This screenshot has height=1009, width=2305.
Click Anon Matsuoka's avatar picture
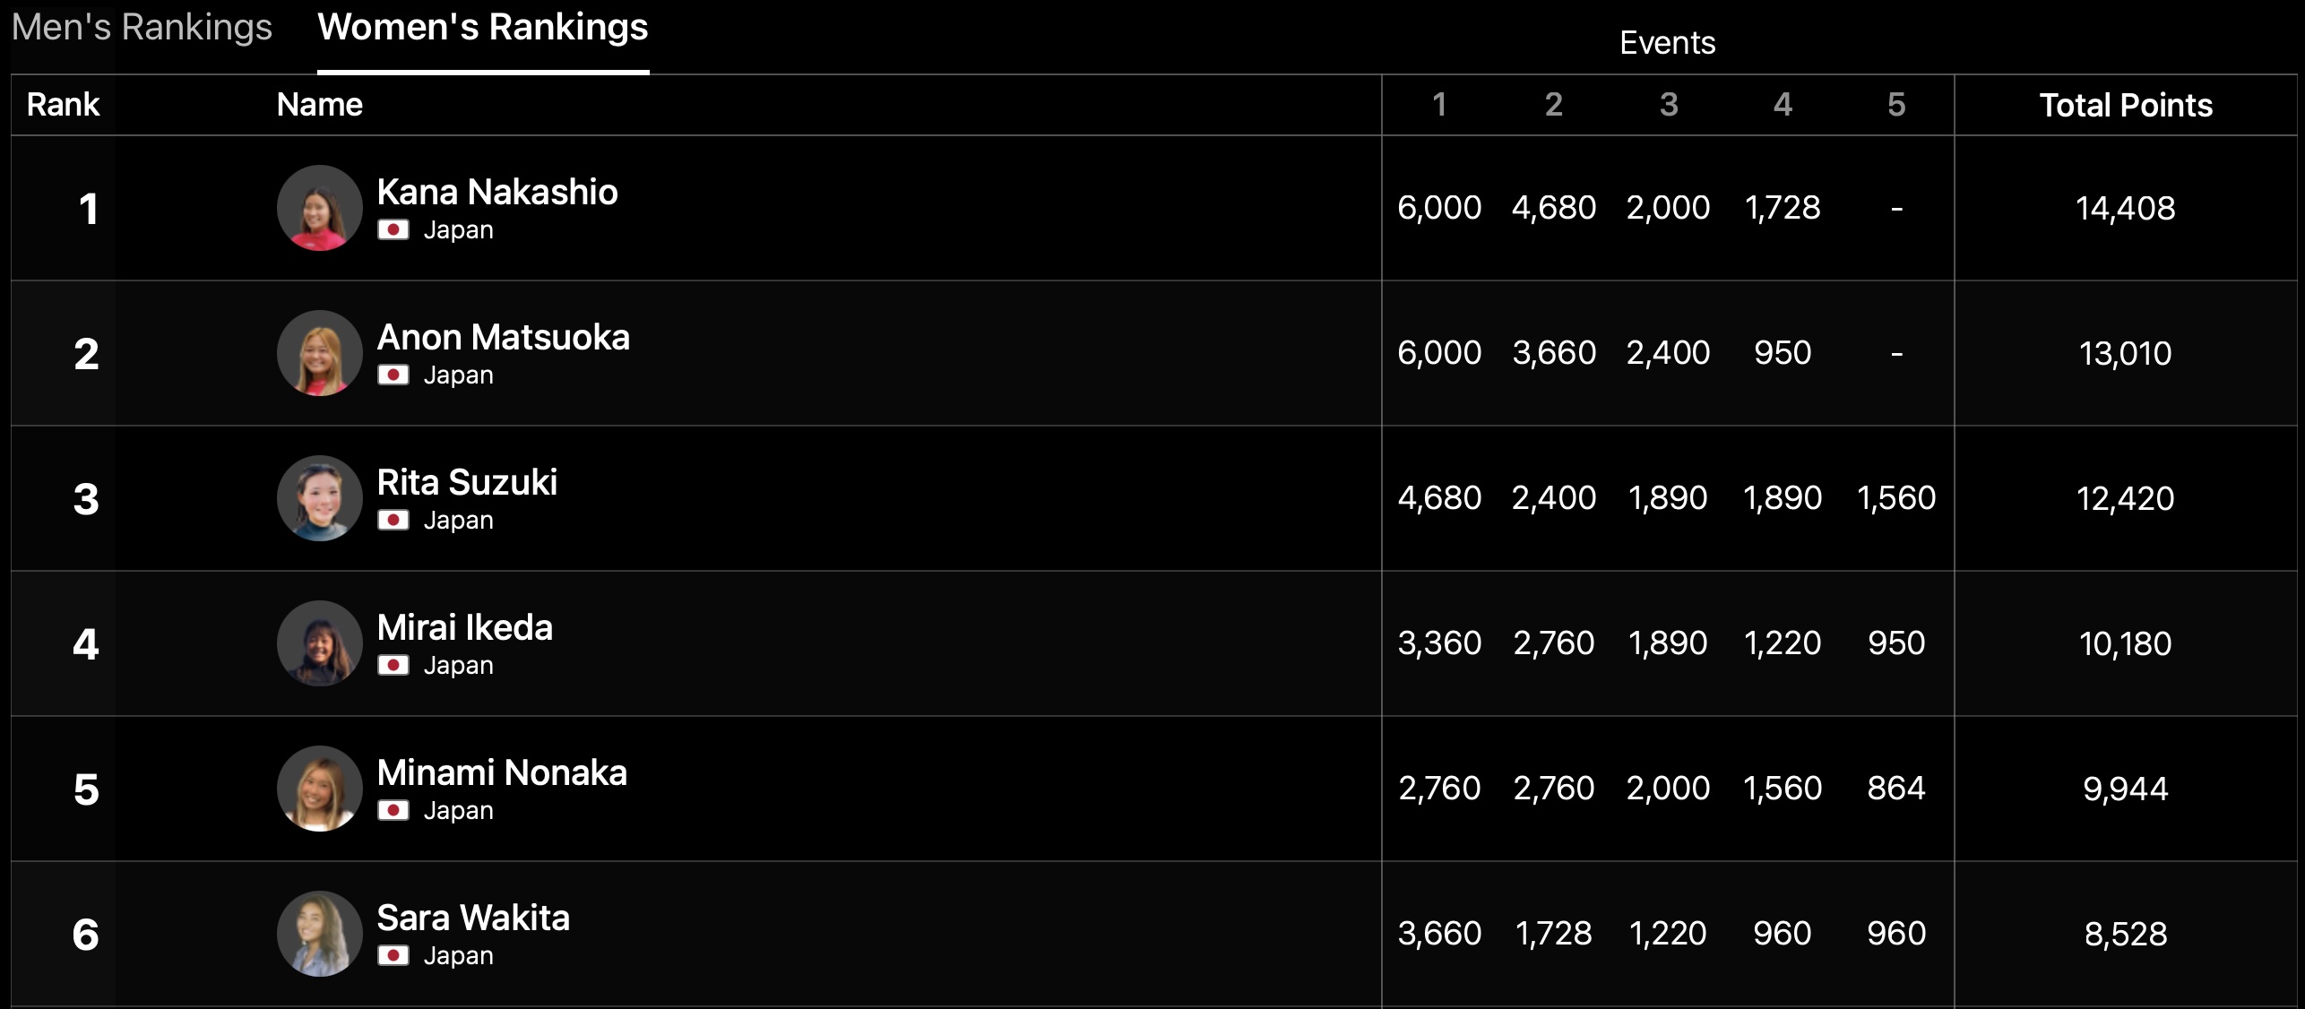pyautogui.click(x=319, y=353)
